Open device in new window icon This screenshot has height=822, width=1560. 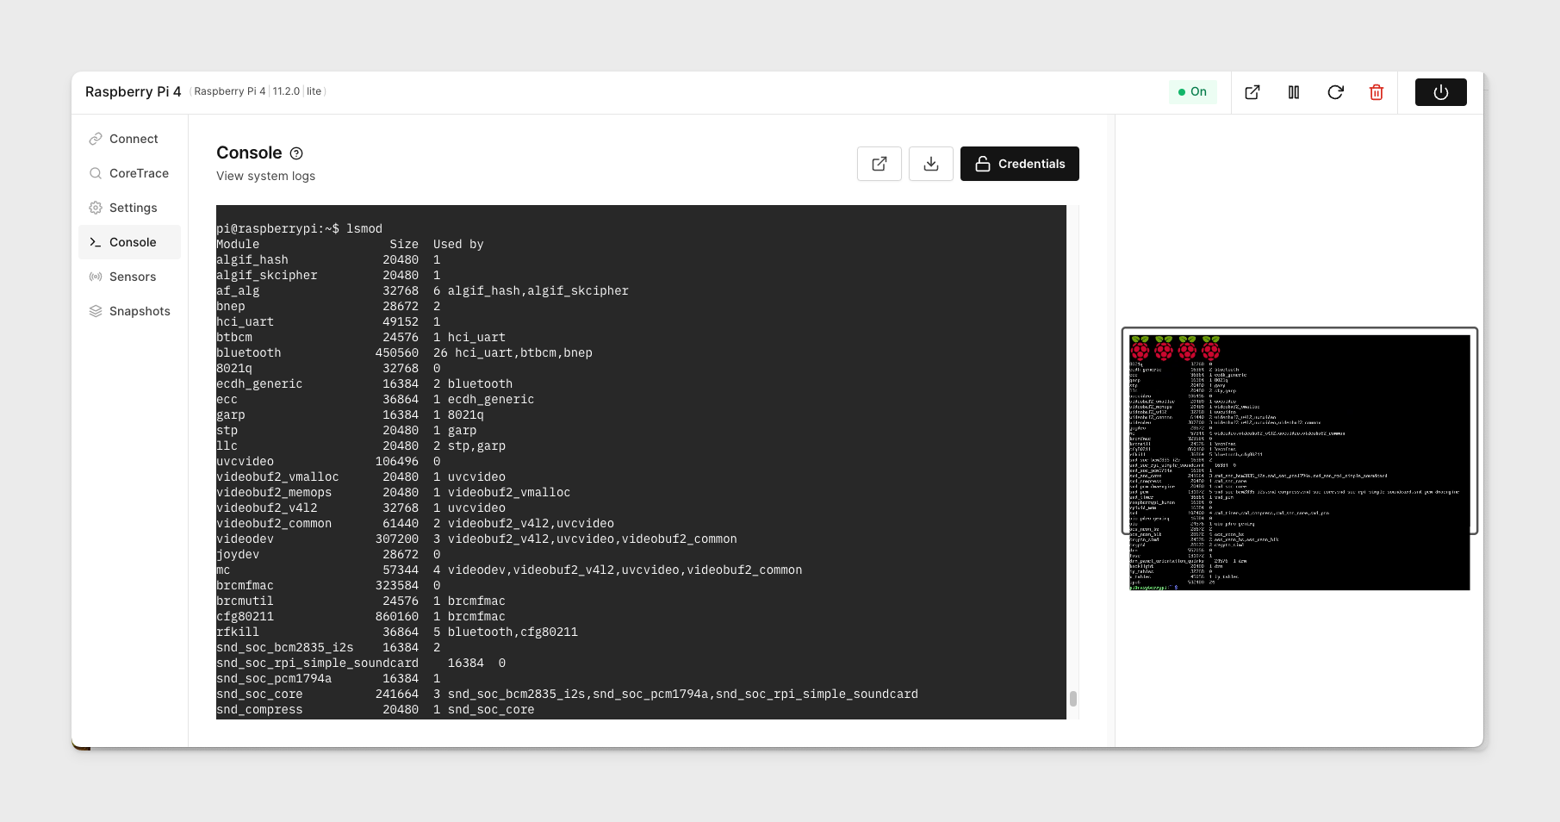coord(1252,92)
